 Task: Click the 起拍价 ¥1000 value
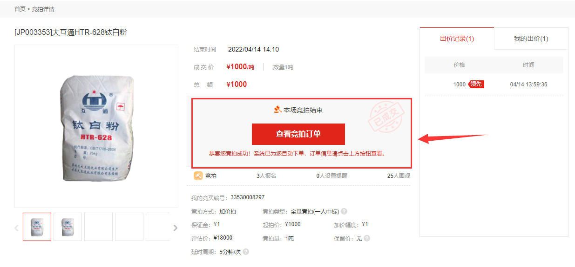click(293, 224)
